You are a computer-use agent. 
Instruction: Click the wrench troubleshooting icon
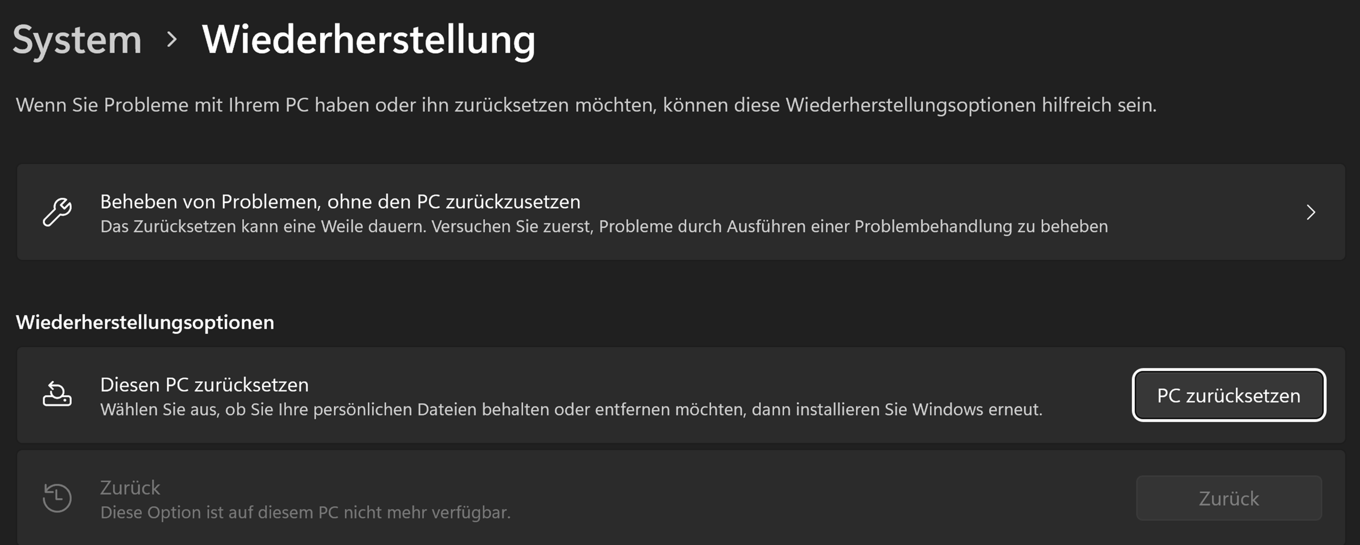(57, 212)
